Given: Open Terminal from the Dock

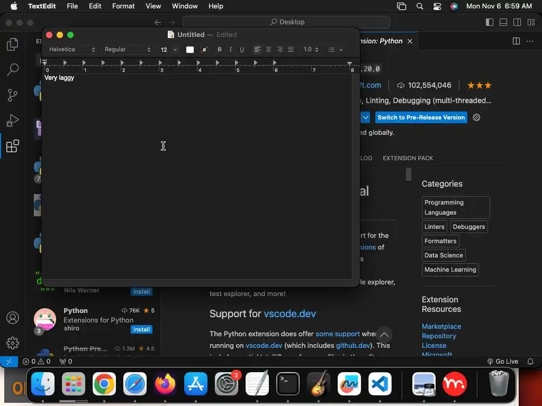Looking at the screenshot, I should coord(287,384).
